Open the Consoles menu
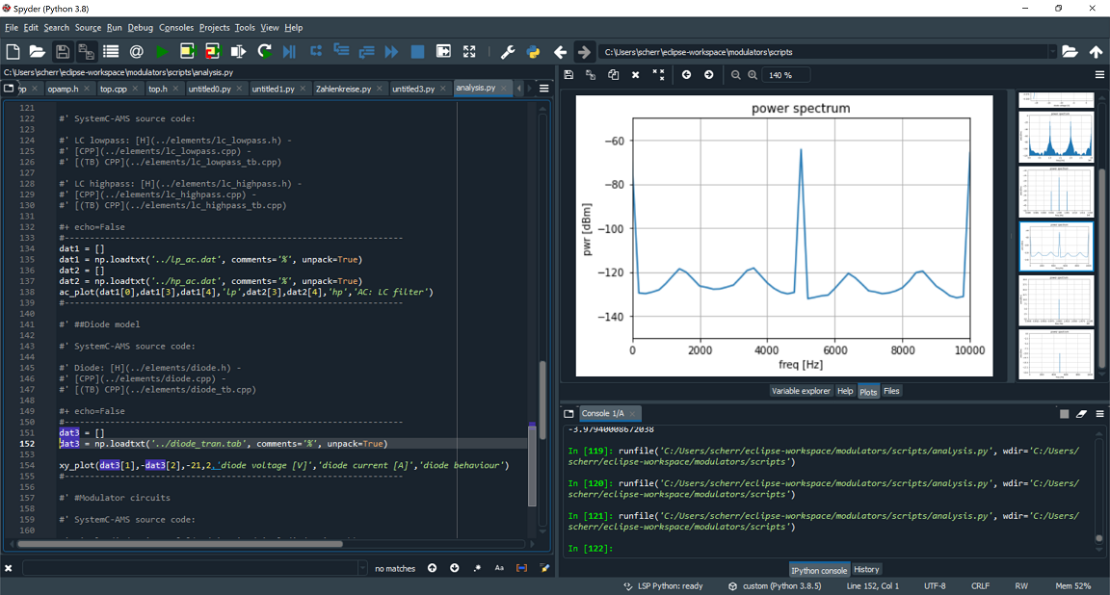 (176, 28)
